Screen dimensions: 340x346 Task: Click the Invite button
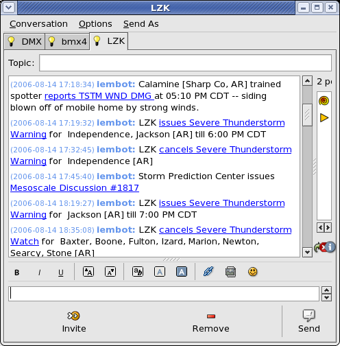[74, 321]
